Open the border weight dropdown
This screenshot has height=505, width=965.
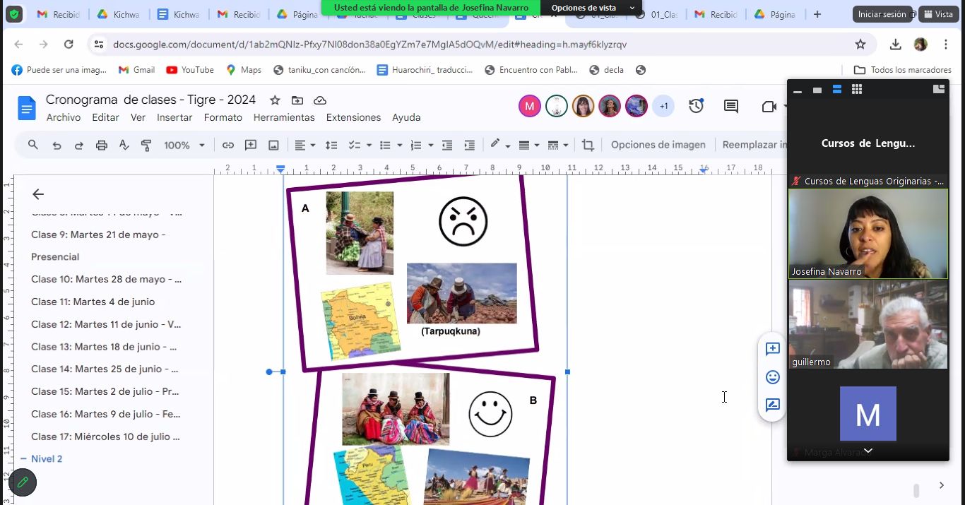[x=529, y=145]
